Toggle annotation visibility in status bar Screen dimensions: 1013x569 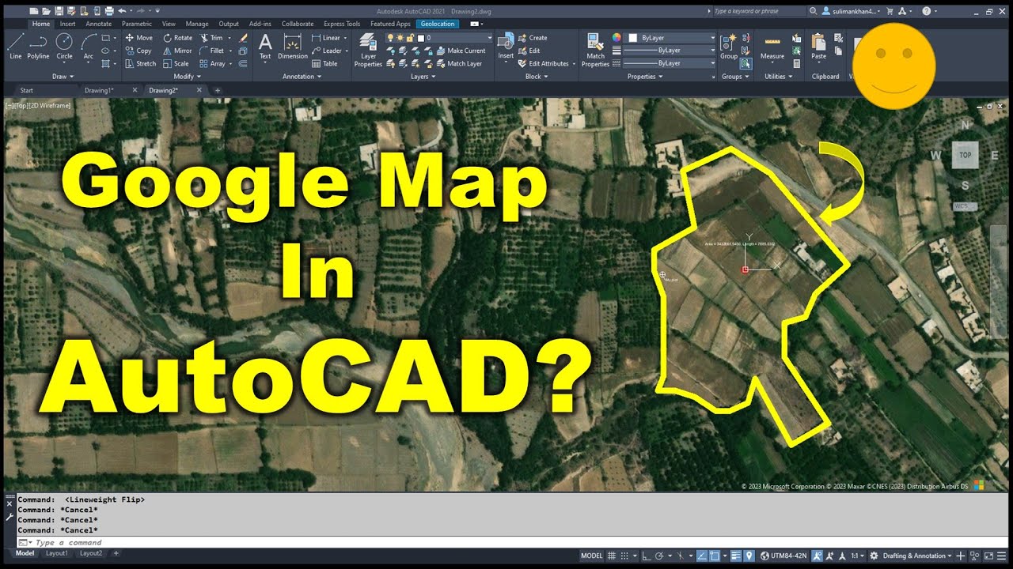pos(818,556)
